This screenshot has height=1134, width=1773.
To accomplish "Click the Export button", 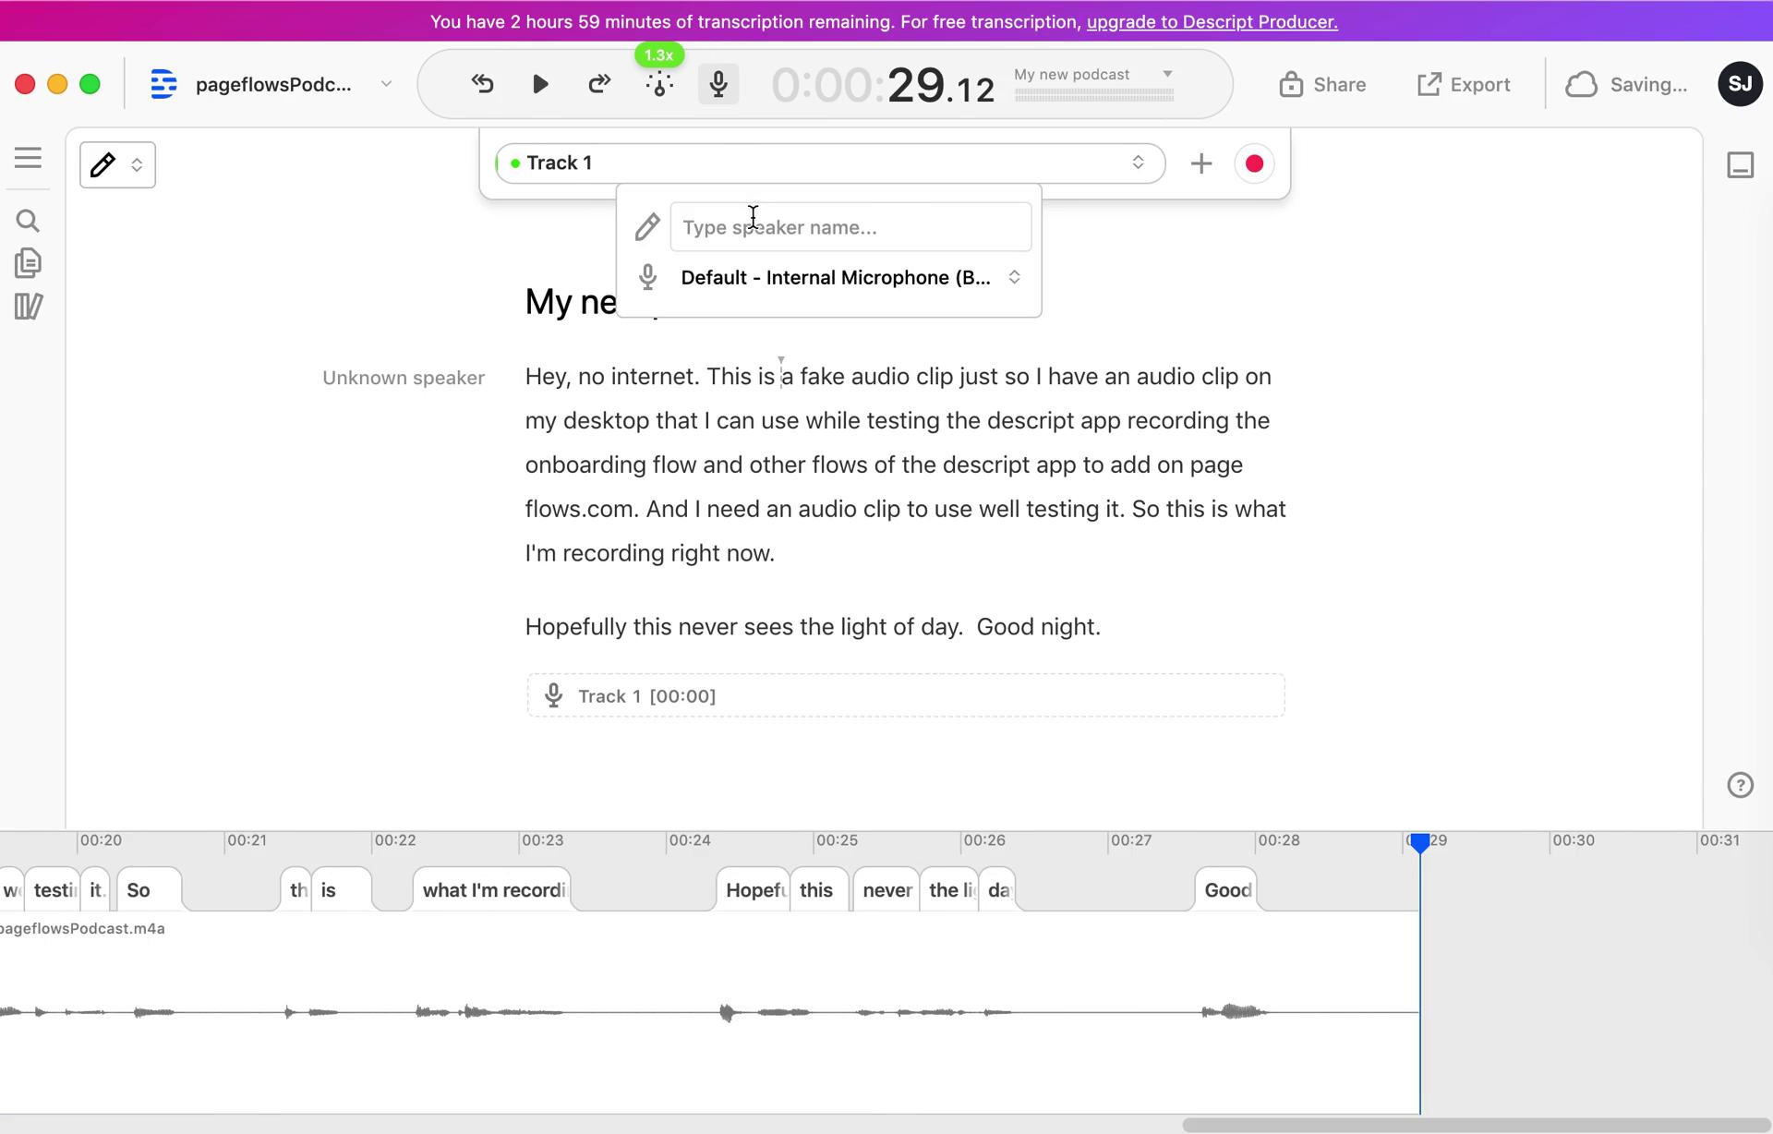I will 1464,85.
